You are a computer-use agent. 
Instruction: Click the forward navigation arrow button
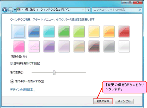(11, 10)
